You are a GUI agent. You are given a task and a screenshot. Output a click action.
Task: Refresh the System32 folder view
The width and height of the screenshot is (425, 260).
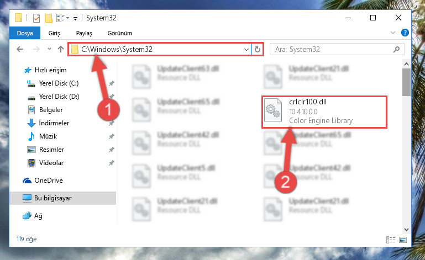257,49
